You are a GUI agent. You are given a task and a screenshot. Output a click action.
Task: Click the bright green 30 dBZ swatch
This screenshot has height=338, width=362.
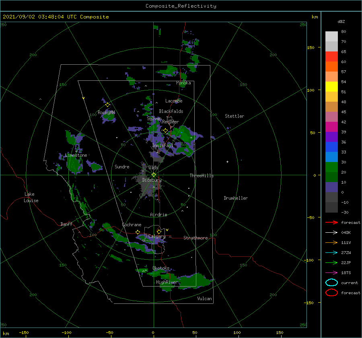pyautogui.click(x=331, y=167)
